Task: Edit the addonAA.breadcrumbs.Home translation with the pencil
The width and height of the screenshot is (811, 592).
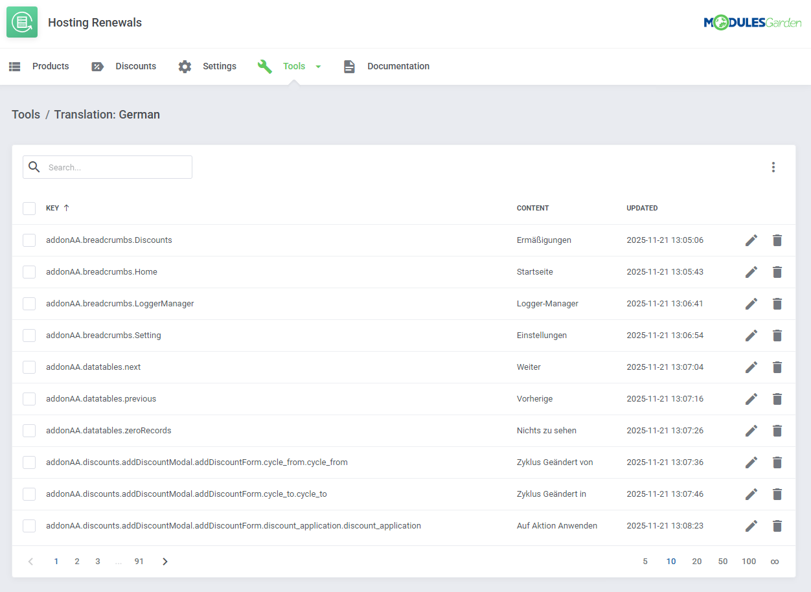Action: (x=751, y=271)
